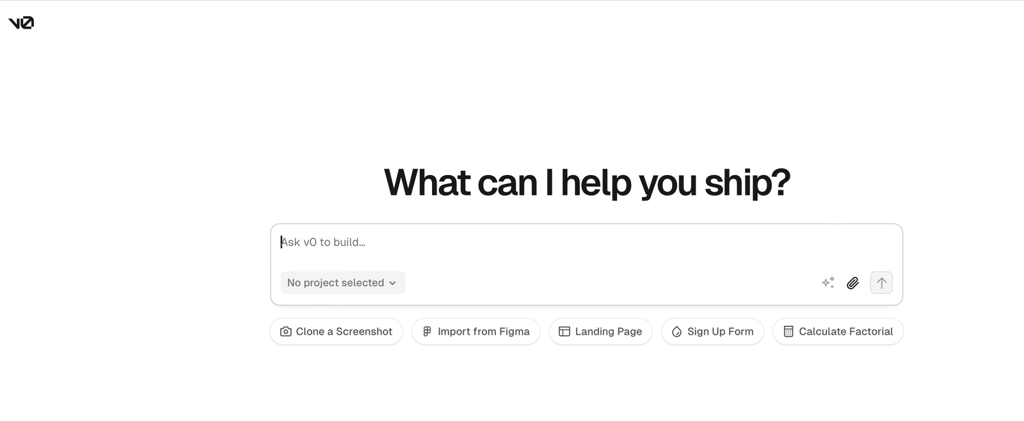Click the paperclip attach file icon

[x=852, y=283]
